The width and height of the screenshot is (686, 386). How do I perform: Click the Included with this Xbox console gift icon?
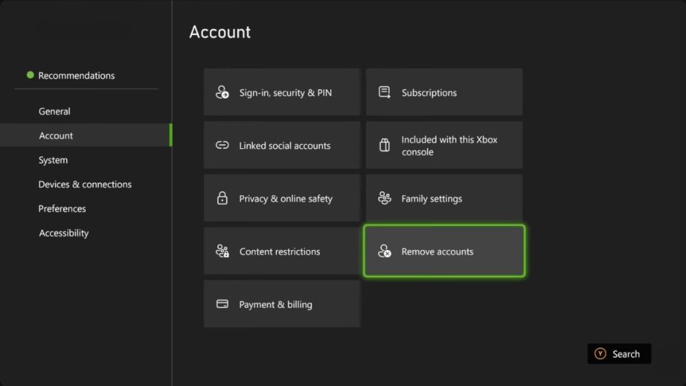(x=385, y=145)
